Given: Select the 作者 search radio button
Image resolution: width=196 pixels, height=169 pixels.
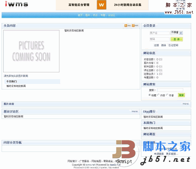Looking at the screenshot, I should click(167, 95).
